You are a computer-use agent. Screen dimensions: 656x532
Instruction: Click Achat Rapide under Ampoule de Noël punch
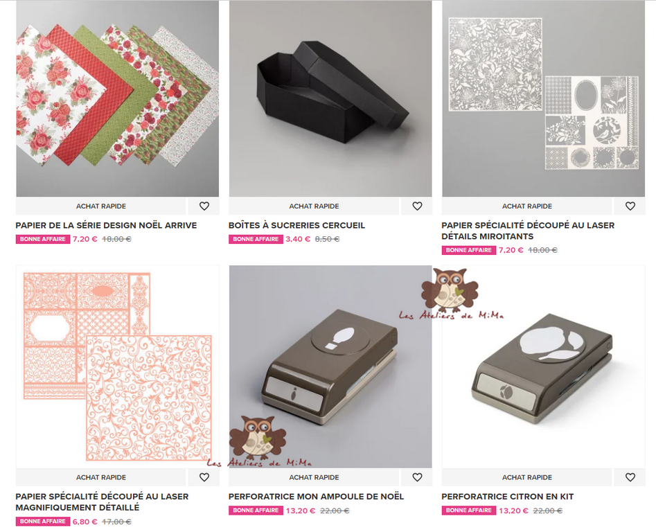(314, 477)
